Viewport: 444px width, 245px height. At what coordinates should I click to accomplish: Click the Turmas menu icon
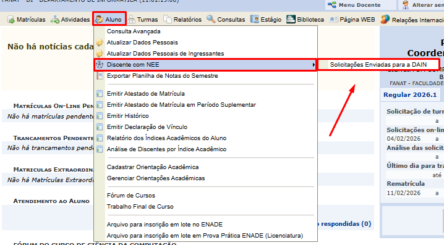[131, 20]
